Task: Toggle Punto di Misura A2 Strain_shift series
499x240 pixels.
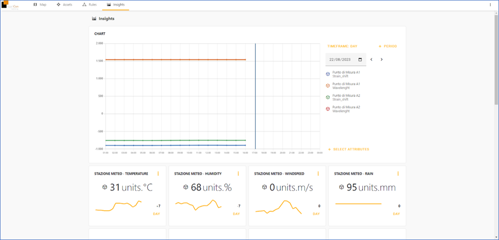Action: (x=328, y=97)
